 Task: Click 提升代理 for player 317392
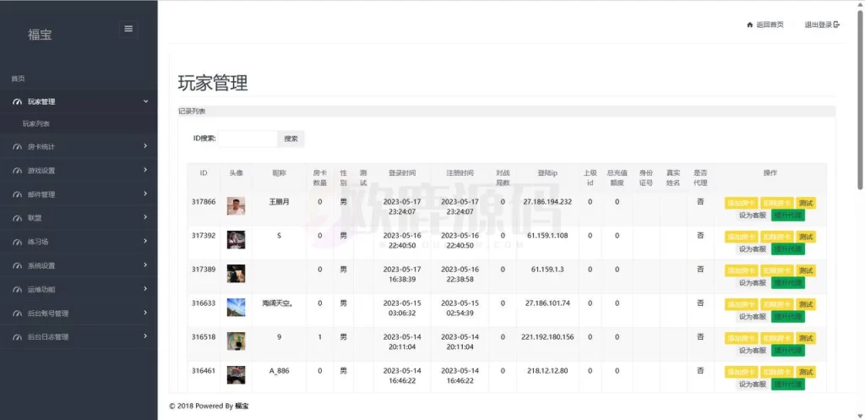pos(788,249)
